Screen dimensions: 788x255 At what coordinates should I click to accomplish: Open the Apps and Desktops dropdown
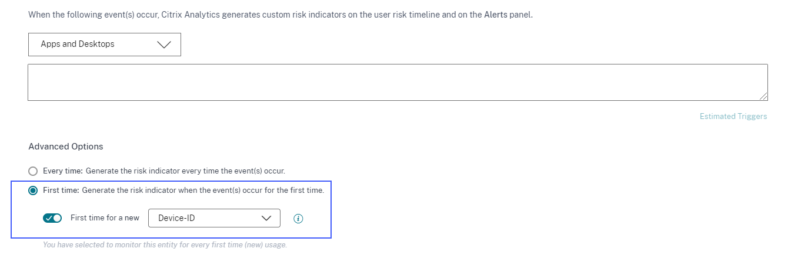pyautogui.click(x=104, y=45)
